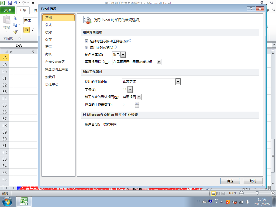Image resolution: width=276 pixels, height=207 pixels.
Task: Toggle show Mini Toolbar on selection checkbox
Action: coord(87,41)
